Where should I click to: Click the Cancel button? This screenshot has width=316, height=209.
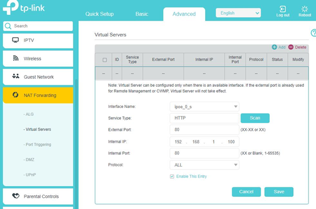[246, 192]
